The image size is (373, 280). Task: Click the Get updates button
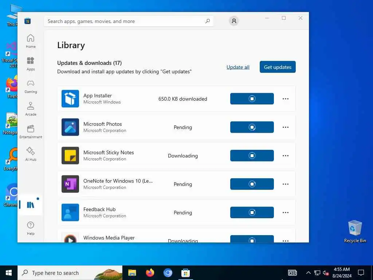(x=278, y=67)
